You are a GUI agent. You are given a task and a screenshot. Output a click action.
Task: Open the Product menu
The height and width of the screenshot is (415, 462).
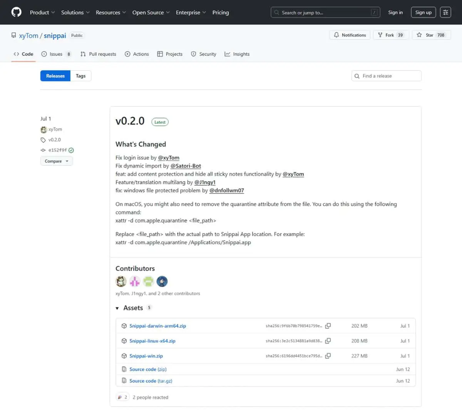click(x=42, y=12)
